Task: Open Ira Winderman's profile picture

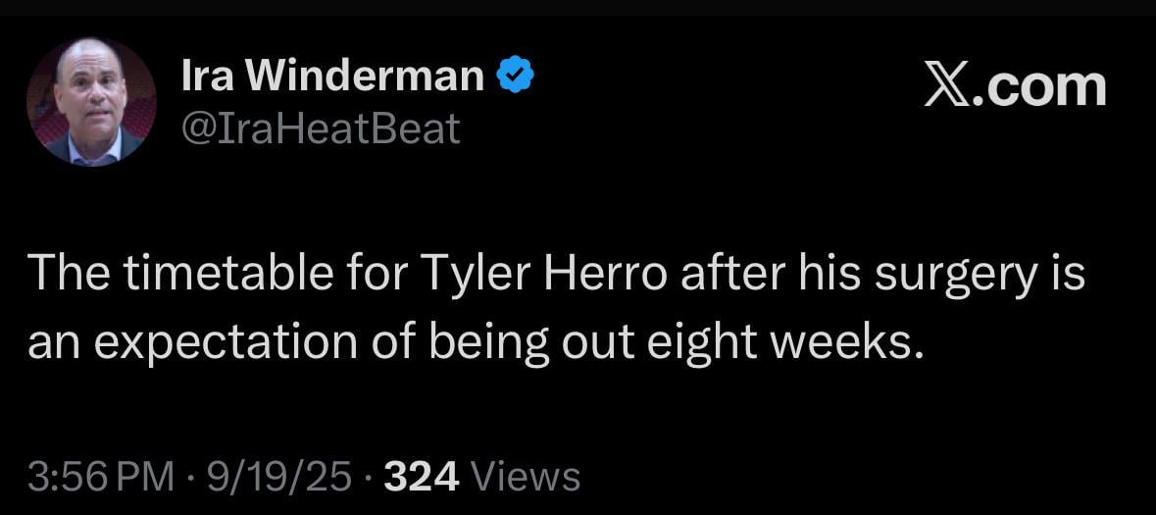Action: pos(91,102)
